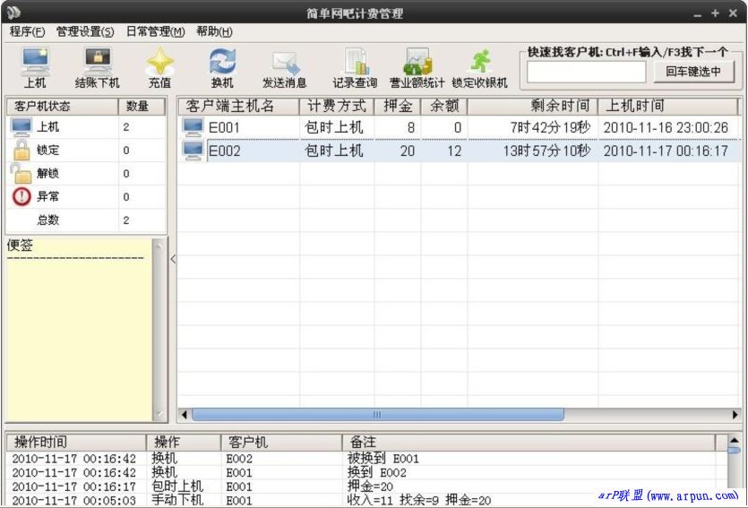Click the 上机 toolbar icon
748x508 pixels.
[x=35, y=68]
